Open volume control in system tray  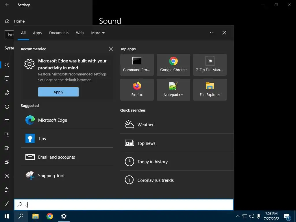252,216
